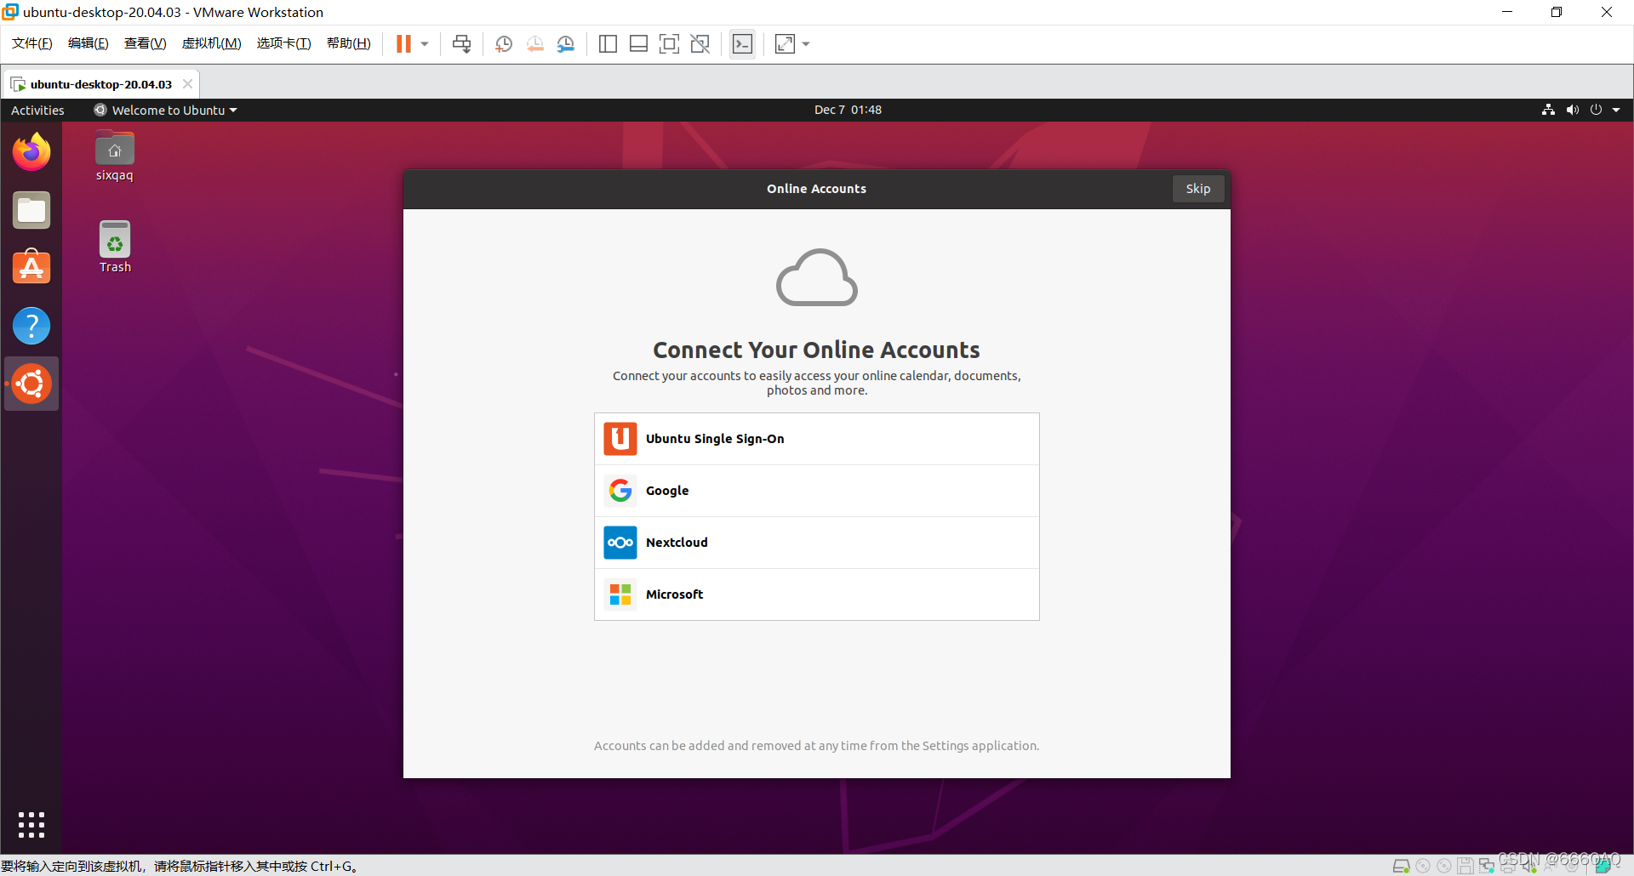Open the 文件(F) menu

click(x=32, y=43)
